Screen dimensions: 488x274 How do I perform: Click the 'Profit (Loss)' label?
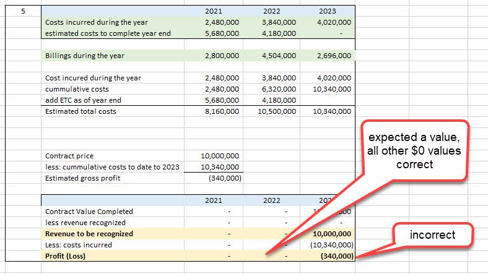pos(65,256)
